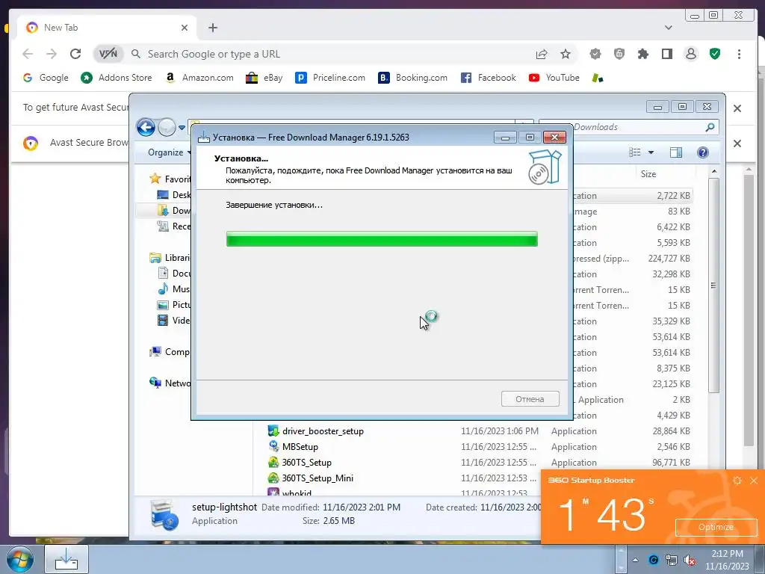Close the 360 Startup Booster popup
This screenshot has width=765, height=574.
[754, 481]
